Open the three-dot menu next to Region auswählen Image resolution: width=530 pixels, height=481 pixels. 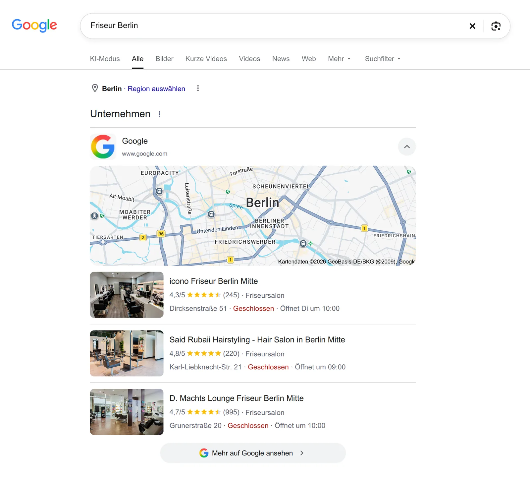coord(198,88)
